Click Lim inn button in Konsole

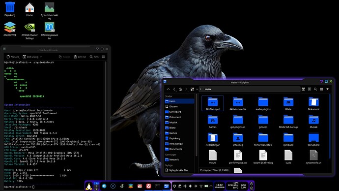[x=80, y=57]
